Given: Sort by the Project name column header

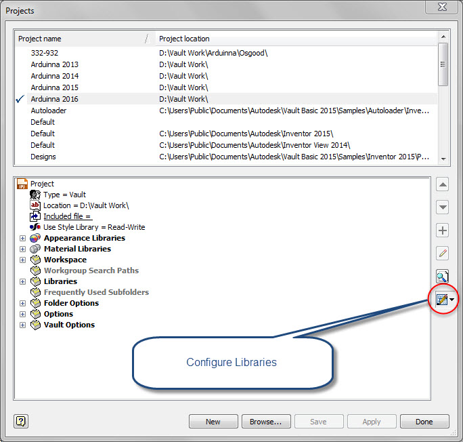Looking at the screenshot, I should pos(85,39).
